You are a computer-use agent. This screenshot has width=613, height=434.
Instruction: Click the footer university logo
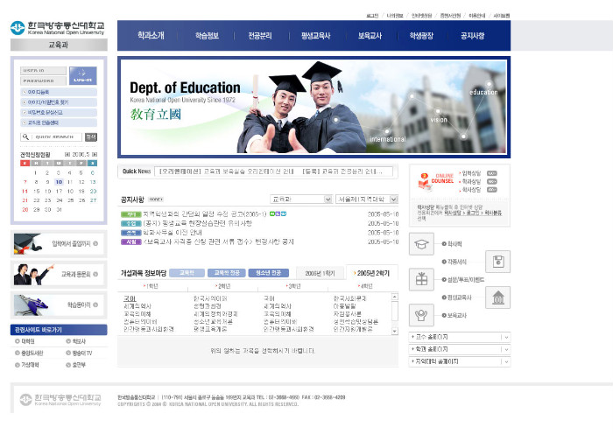(x=60, y=399)
